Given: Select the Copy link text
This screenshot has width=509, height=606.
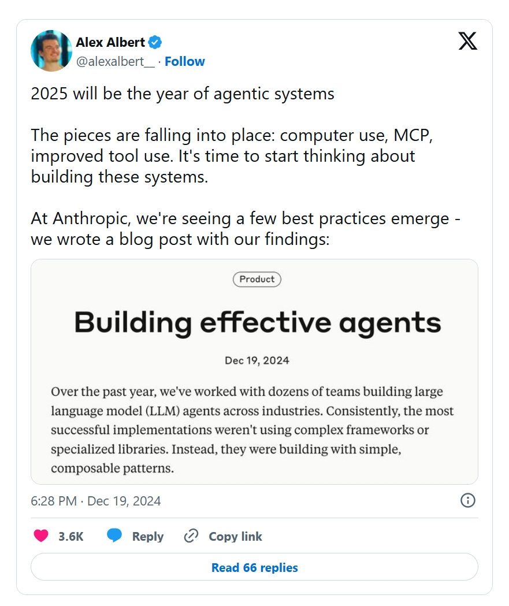Looking at the screenshot, I should click(x=235, y=536).
